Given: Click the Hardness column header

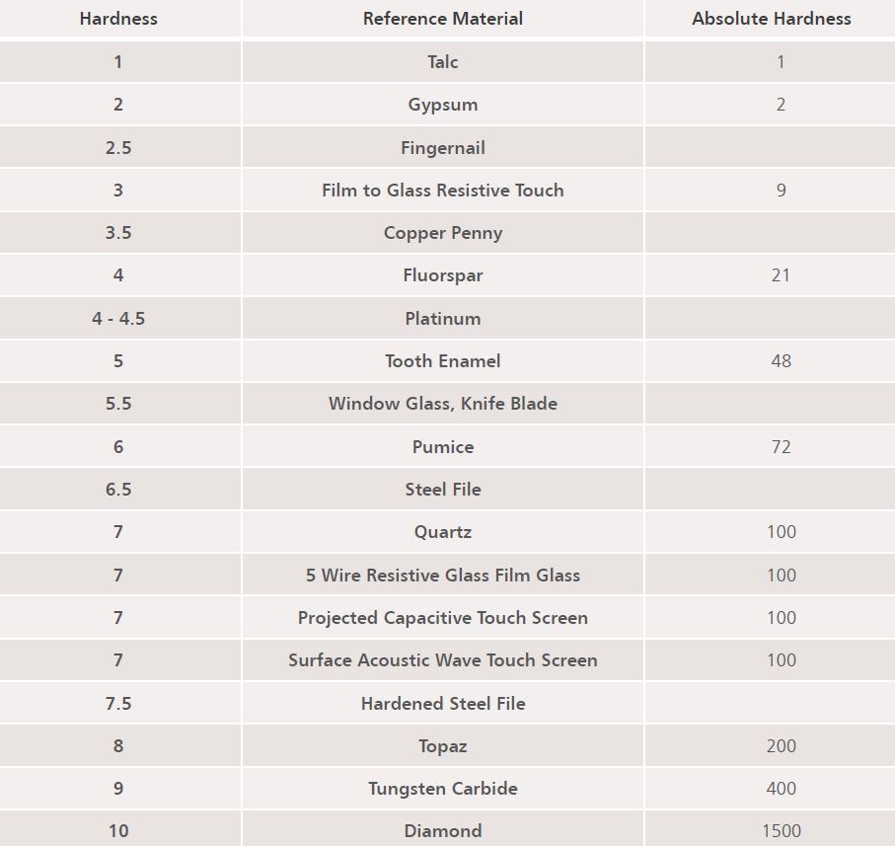Looking at the screenshot, I should pyautogui.click(x=118, y=19).
